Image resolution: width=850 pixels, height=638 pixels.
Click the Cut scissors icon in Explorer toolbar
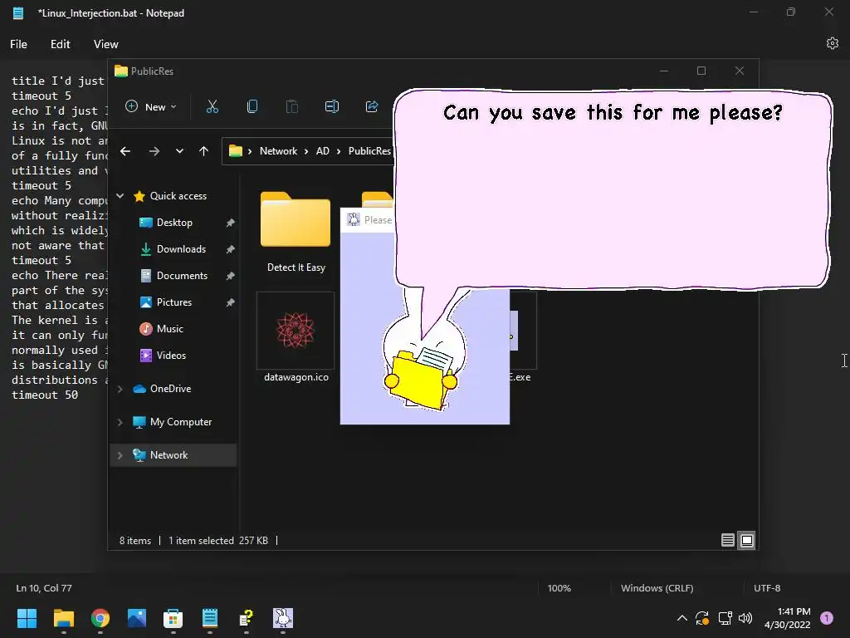tap(212, 107)
